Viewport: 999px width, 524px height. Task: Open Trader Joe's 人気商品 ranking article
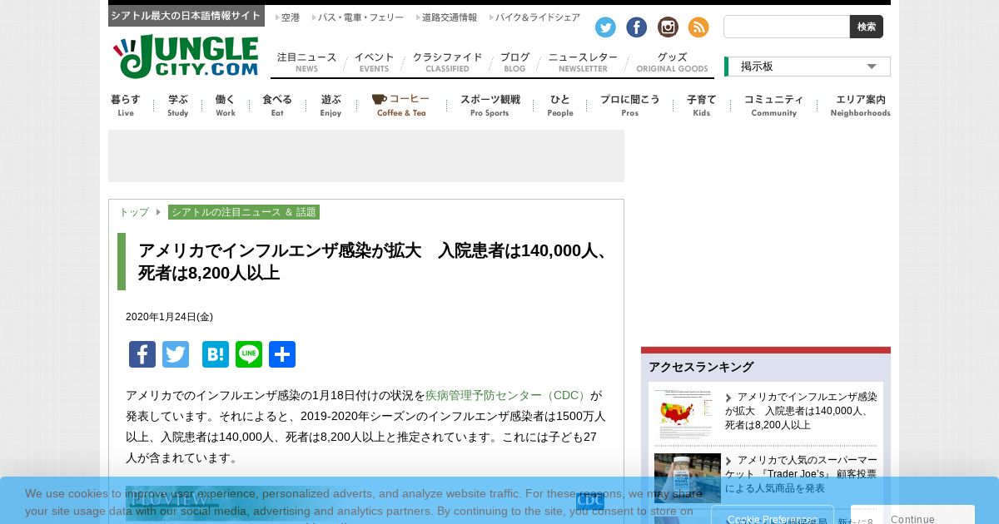click(801, 474)
